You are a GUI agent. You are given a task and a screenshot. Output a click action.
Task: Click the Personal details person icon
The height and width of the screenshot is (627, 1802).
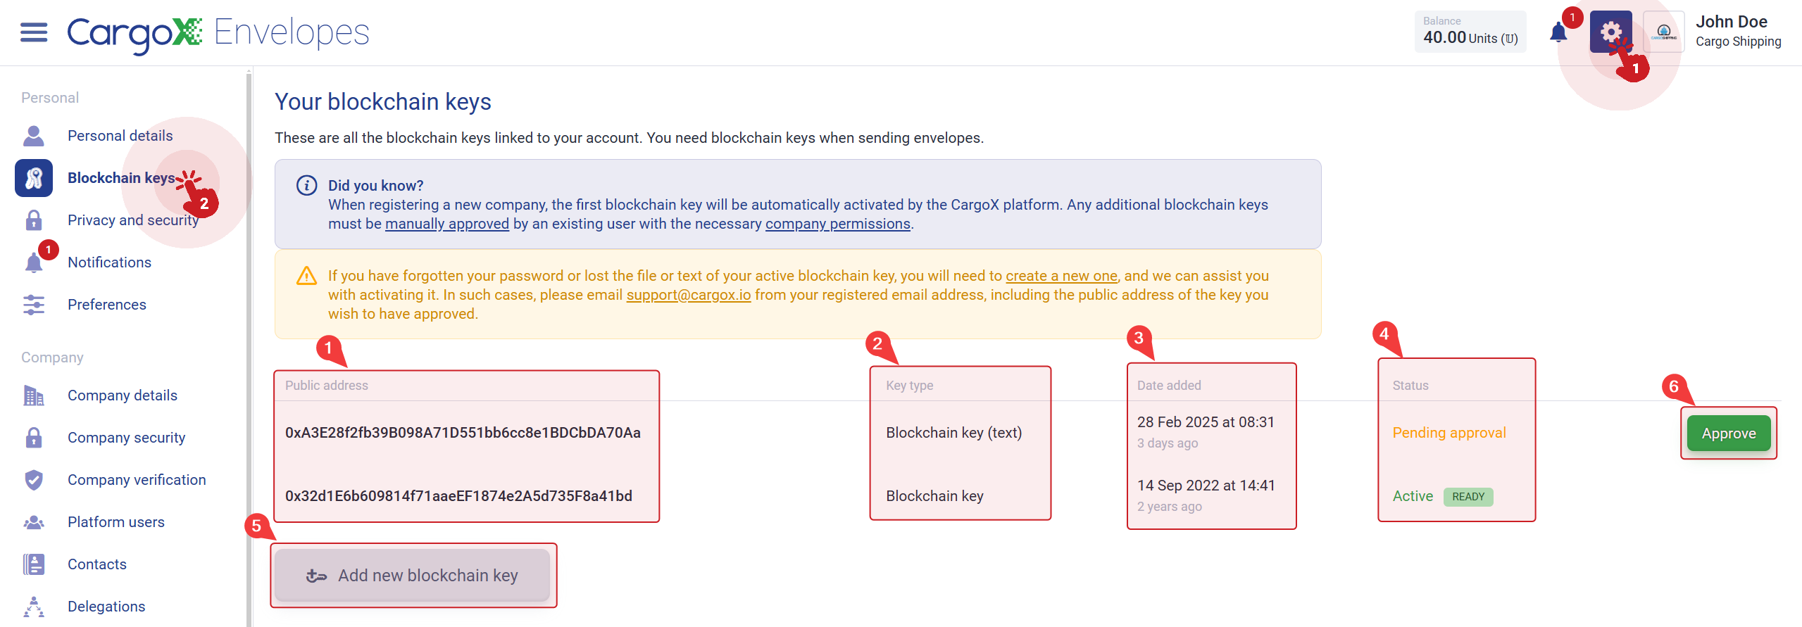[34, 136]
